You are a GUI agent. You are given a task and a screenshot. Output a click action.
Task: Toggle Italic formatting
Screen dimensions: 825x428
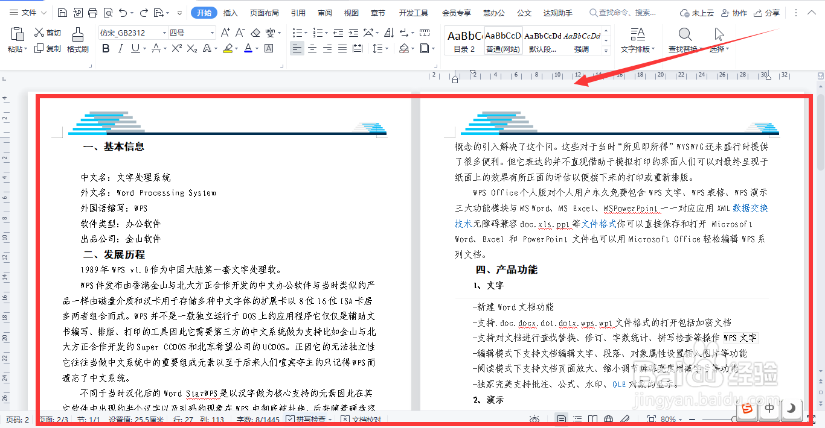[x=120, y=48]
